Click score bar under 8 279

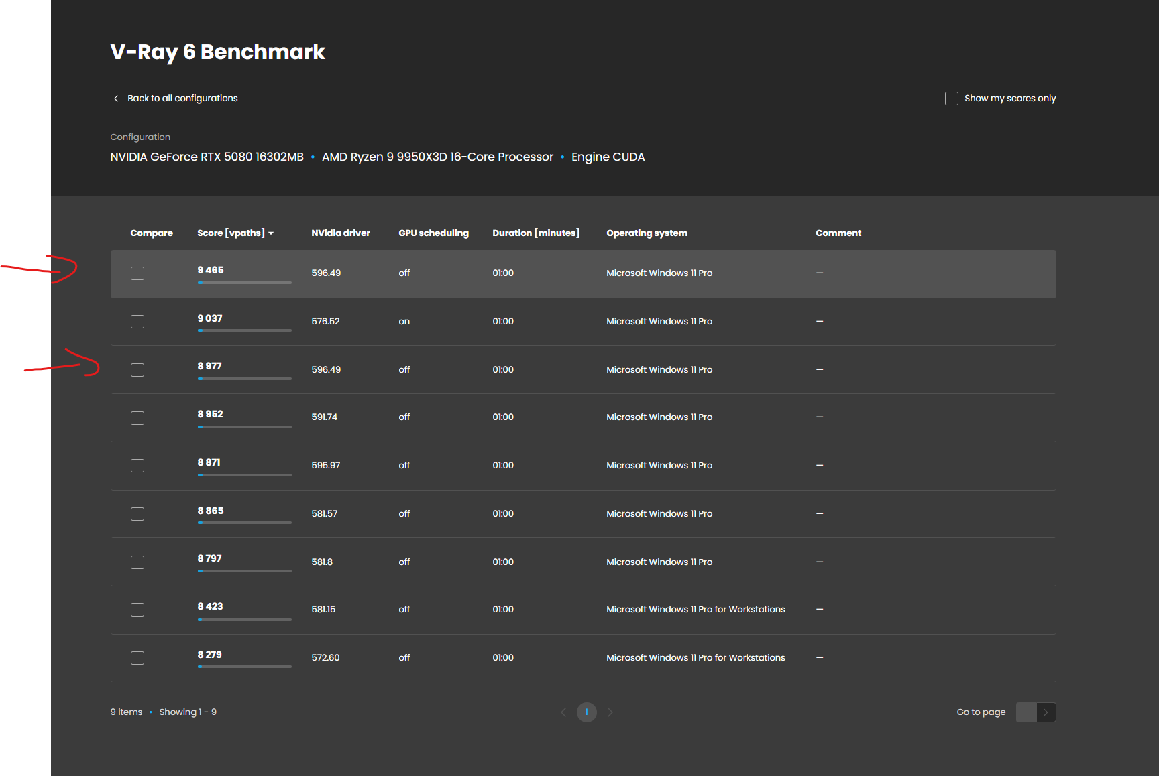[x=245, y=667]
